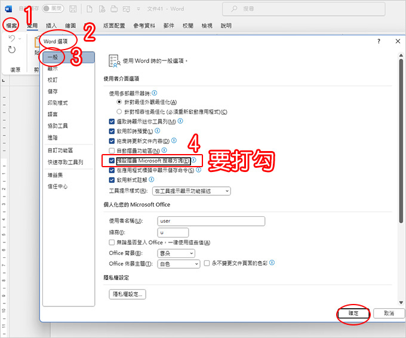This screenshot has width=406, height=338.
Task: Uncheck 啟用新式註解 checkbox
Action: [x=112, y=180]
